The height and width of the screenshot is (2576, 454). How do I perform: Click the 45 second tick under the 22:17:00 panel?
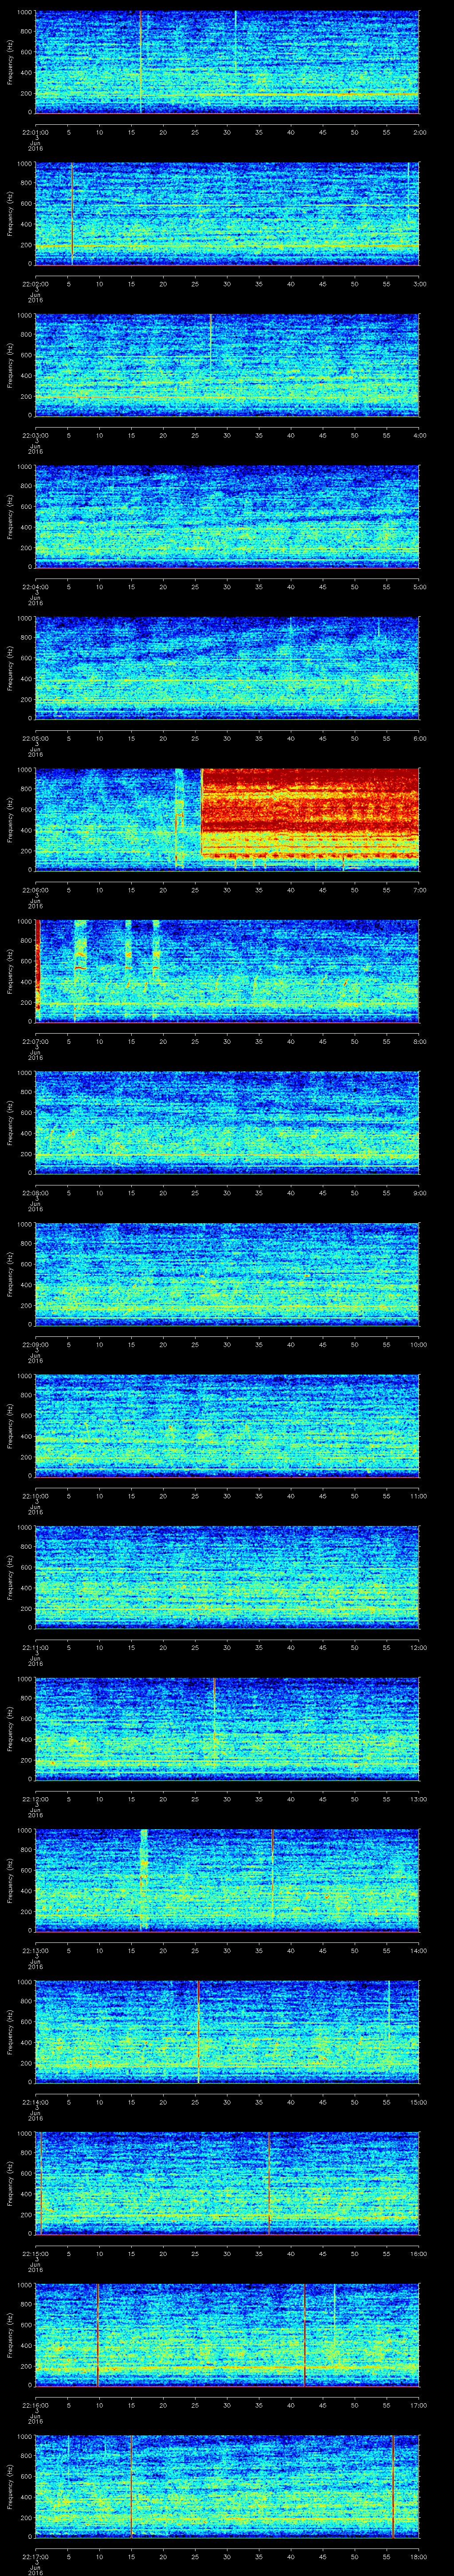323,2557
